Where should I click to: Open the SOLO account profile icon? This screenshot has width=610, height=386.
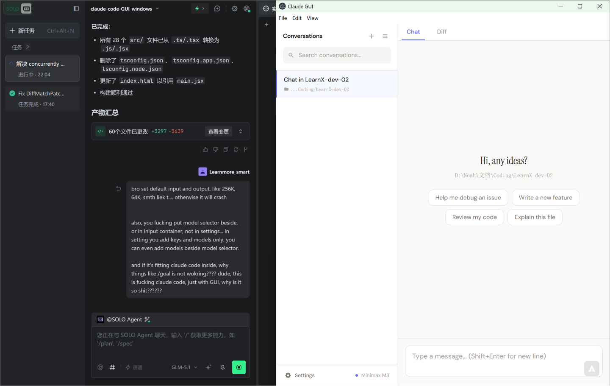pos(247,8)
